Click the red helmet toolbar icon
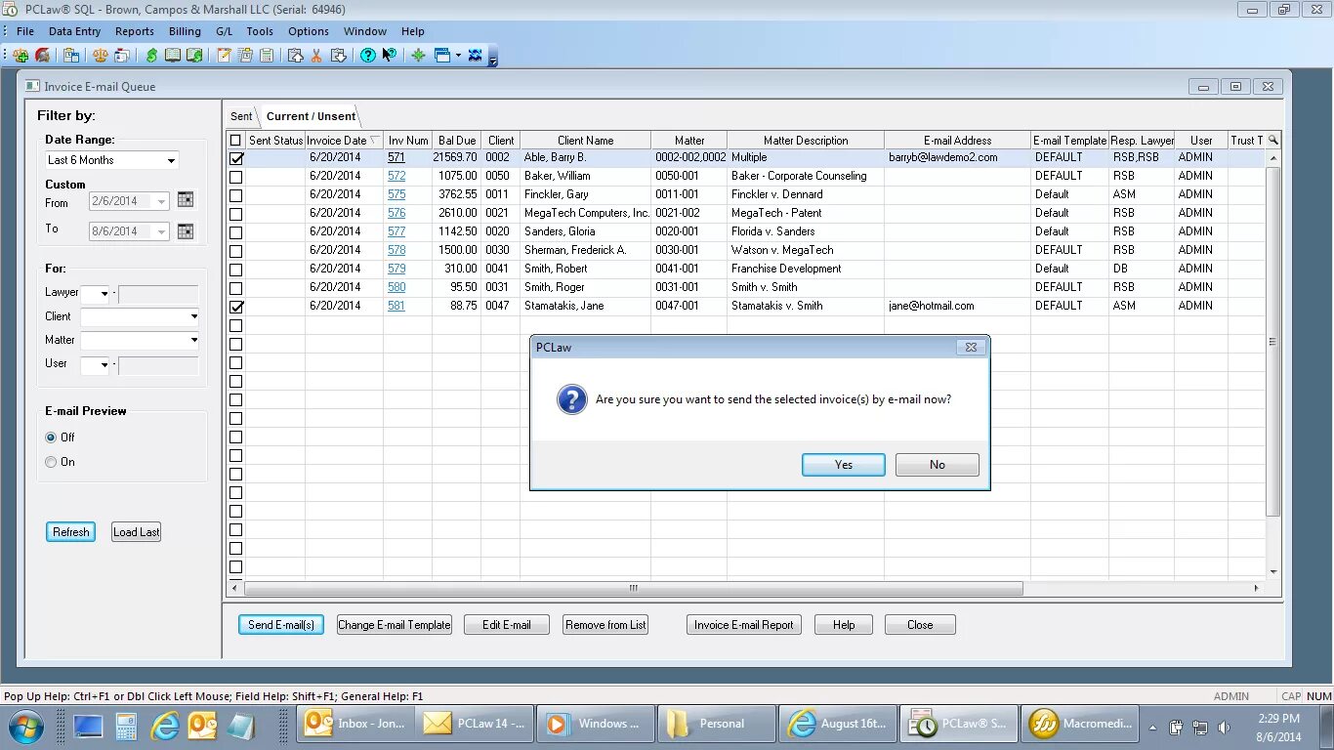The height and width of the screenshot is (750, 1334). tap(42, 56)
